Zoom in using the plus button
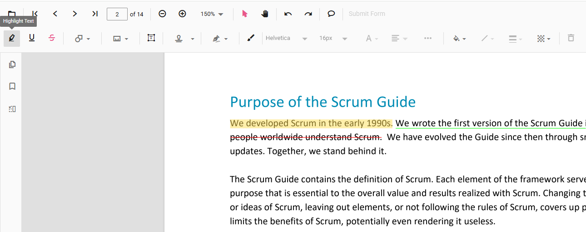The width and height of the screenshot is (586, 232). point(182,14)
